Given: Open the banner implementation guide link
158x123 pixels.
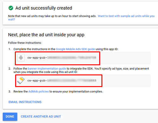Looking at the screenshot, I should click(47, 68).
